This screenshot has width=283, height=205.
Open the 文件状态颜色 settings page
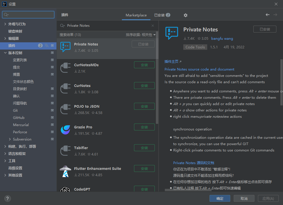[23, 82]
